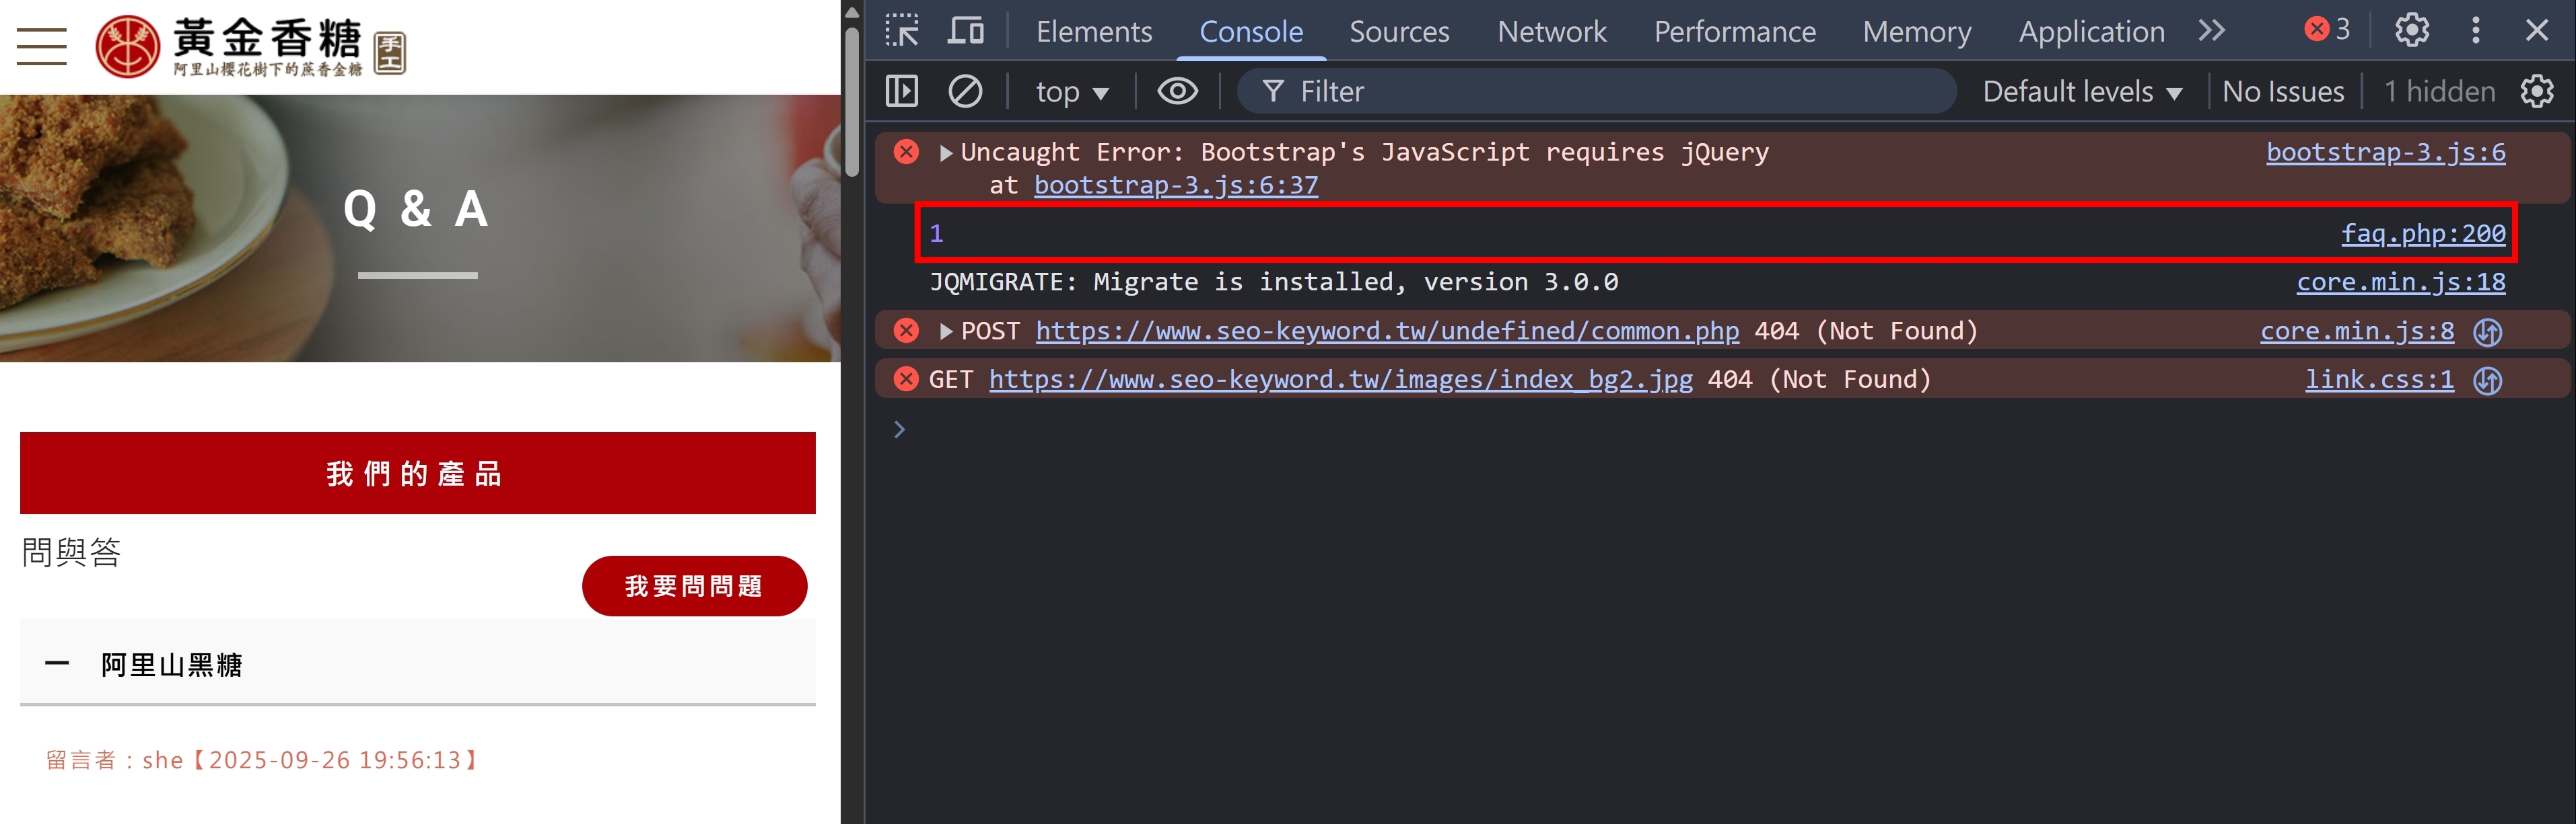The height and width of the screenshot is (824, 2576).
Task: Open the Sources tab
Action: point(1399,31)
